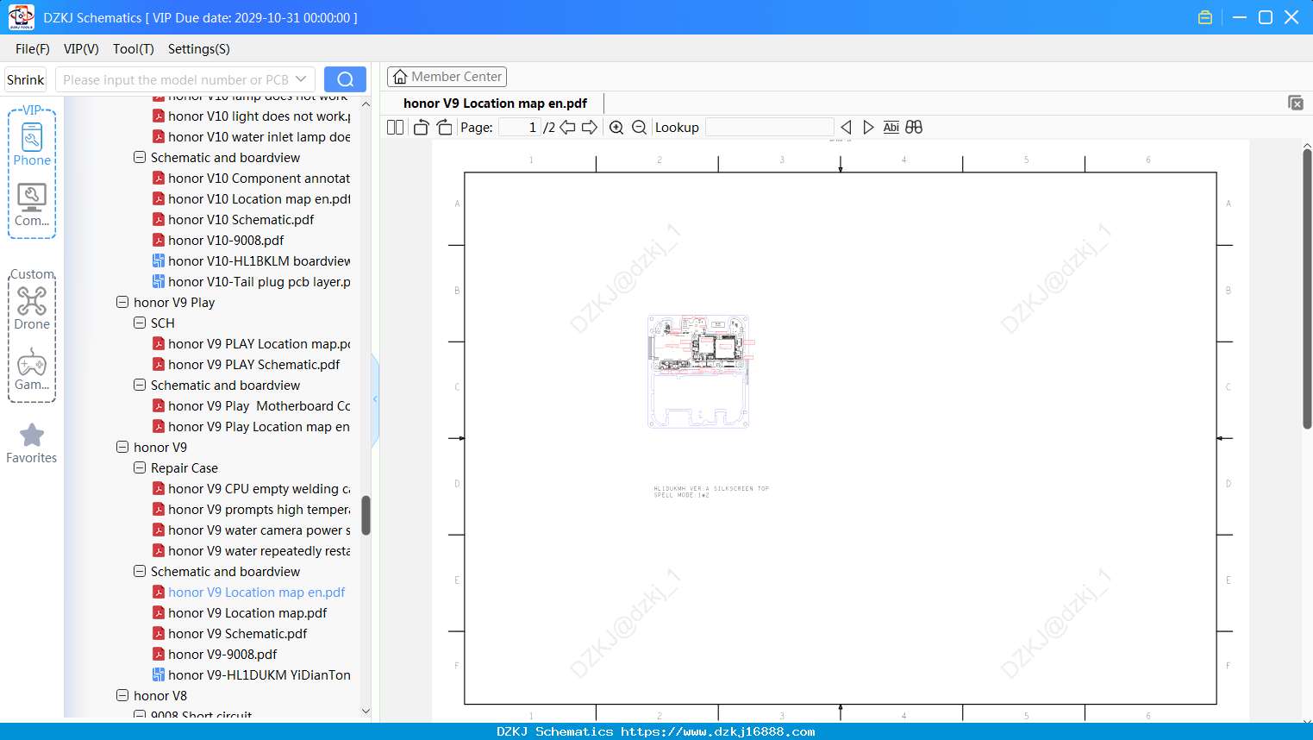This screenshot has height=740, width=1313.
Task: Open the Member Center
Action: click(x=447, y=77)
